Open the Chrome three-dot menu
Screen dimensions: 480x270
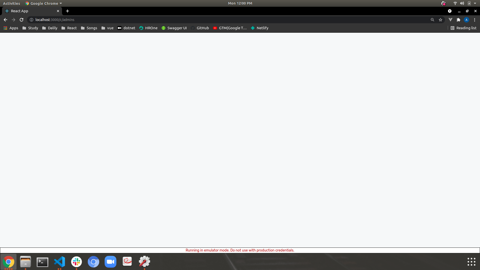[475, 20]
